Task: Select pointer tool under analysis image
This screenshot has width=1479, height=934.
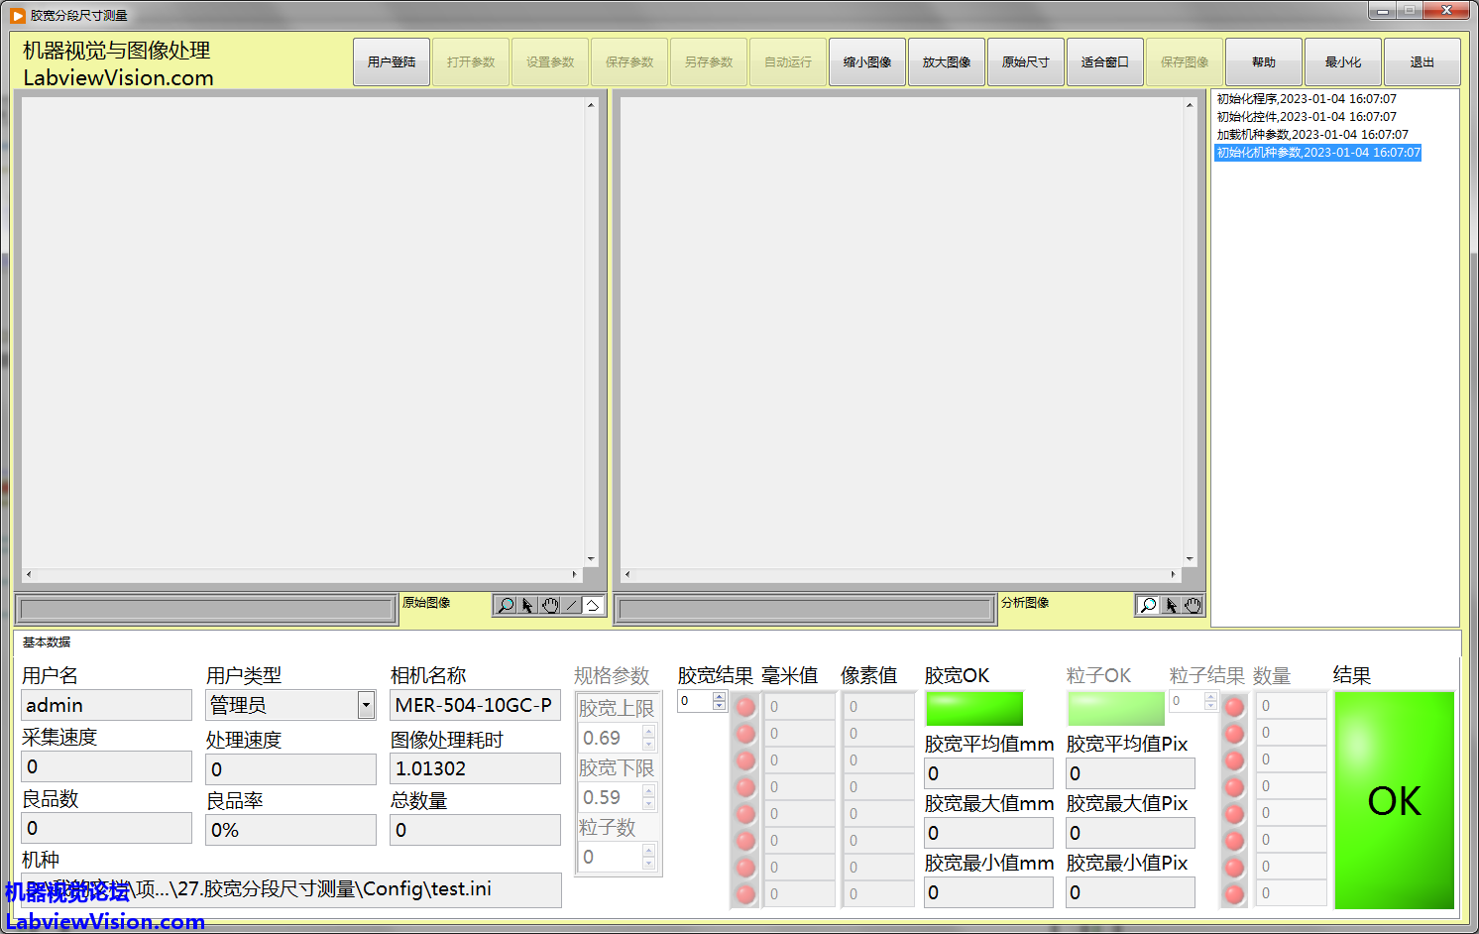Action: coord(1171,605)
